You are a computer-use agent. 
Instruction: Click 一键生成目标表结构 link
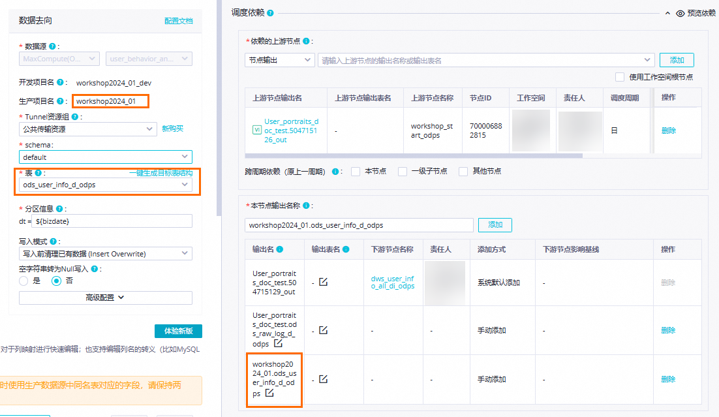pos(161,173)
